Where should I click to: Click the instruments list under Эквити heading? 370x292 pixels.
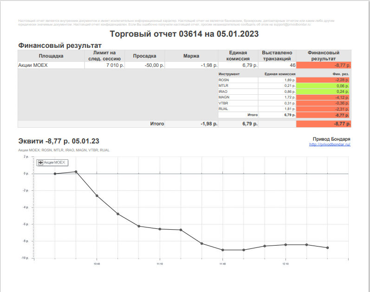click(x=64, y=150)
